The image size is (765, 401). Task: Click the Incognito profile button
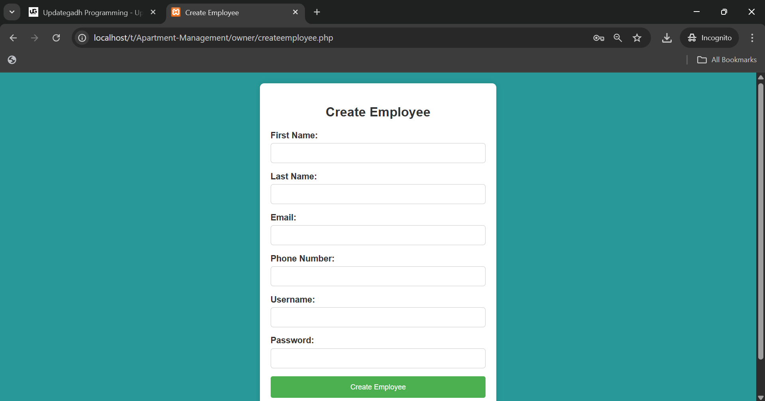(710, 38)
